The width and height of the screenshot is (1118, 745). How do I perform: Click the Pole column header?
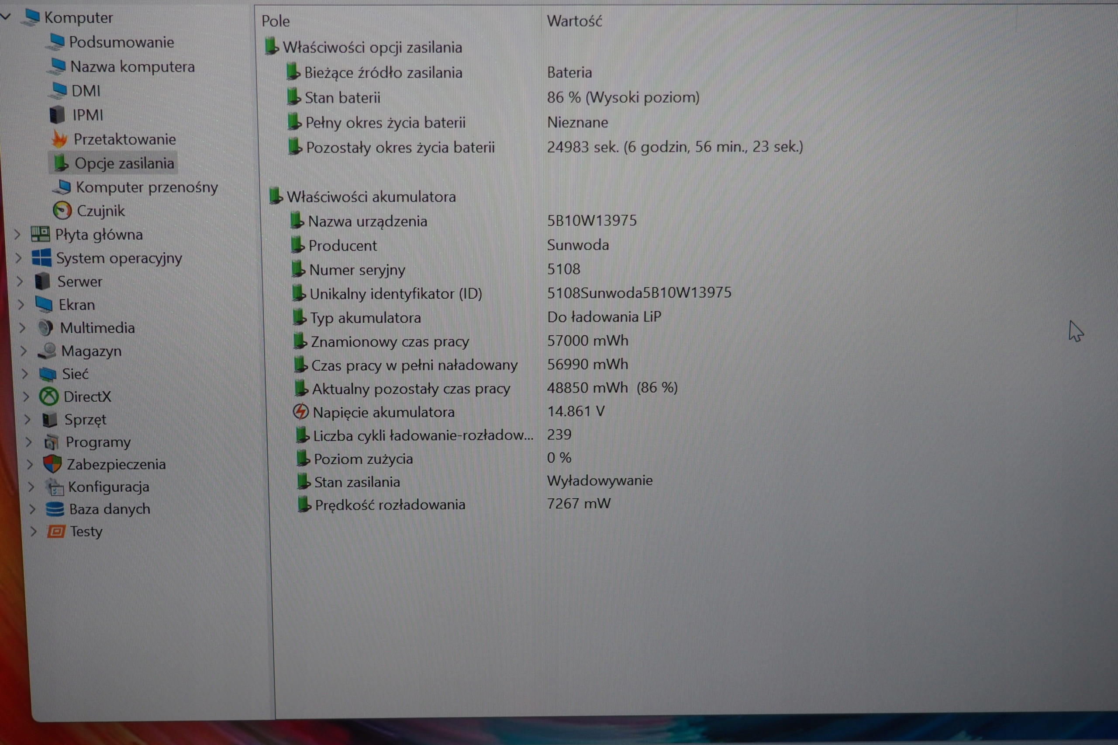pyautogui.click(x=276, y=21)
